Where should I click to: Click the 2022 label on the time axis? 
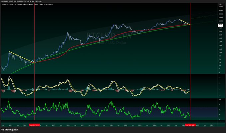(125, 125)
